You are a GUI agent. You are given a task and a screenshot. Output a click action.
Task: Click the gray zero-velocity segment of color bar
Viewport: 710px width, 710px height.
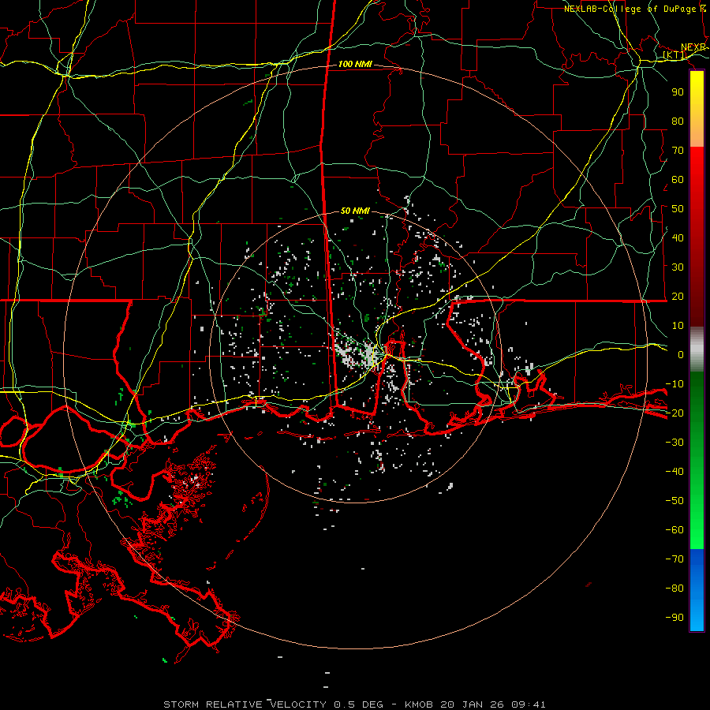coord(697,349)
